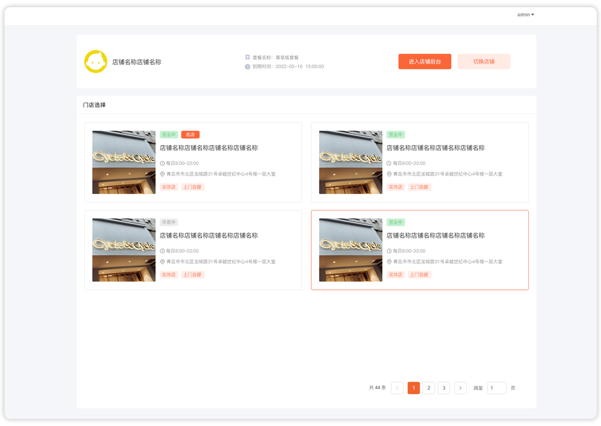
Task: Click the jump-to page number input field
Action: click(x=496, y=388)
